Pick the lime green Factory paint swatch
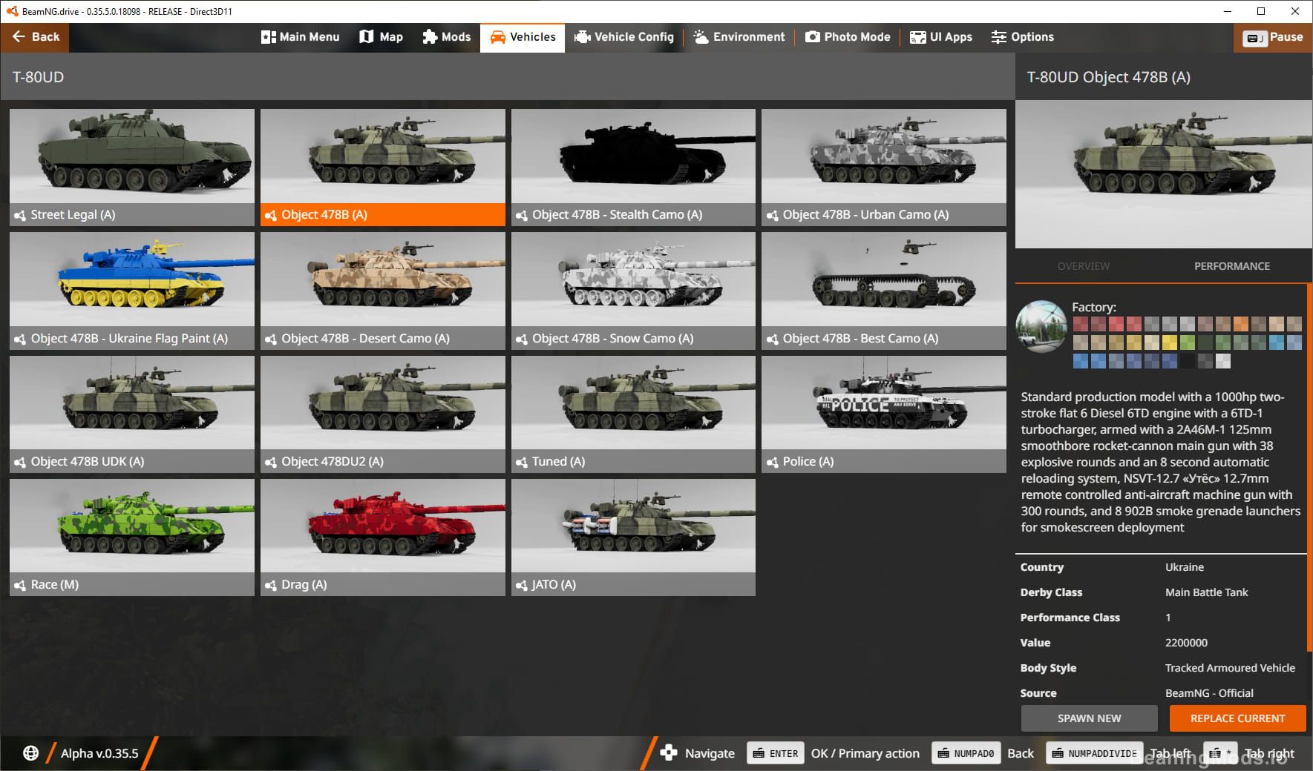 point(1188,343)
